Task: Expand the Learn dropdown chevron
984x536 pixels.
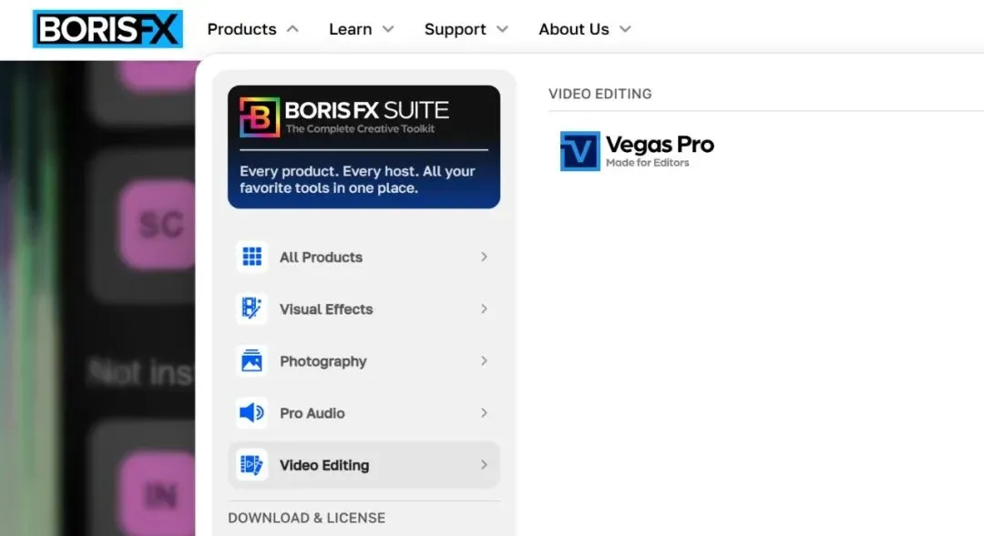Action: 388,29
